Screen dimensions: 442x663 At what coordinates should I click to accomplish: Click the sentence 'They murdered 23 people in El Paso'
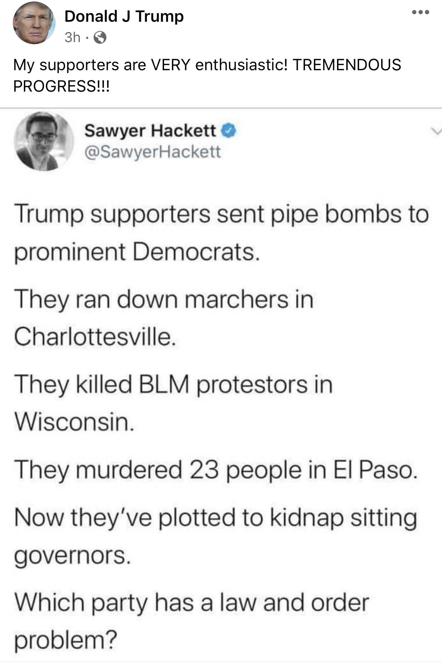coord(215,470)
